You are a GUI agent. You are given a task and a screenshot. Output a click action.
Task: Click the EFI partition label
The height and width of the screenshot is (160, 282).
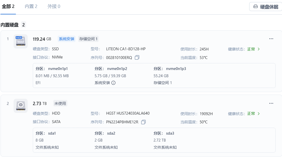point(38,83)
